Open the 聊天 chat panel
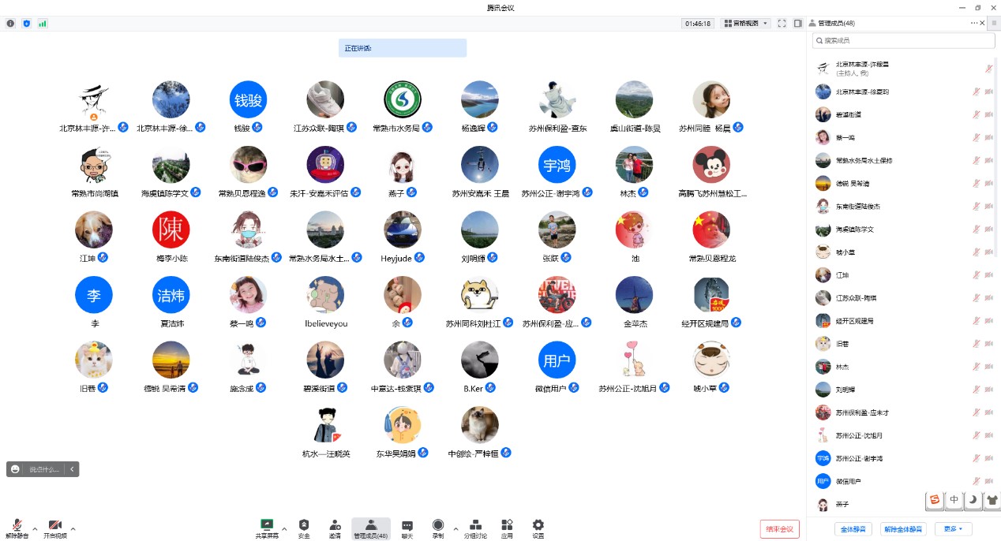Screen dimensions: 1001x541 pyautogui.click(x=407, y=528)
